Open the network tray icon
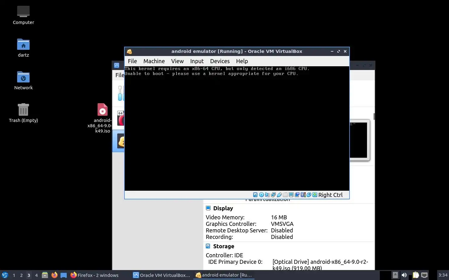Screen dimensions: 449x280 [x=424, y=275]
